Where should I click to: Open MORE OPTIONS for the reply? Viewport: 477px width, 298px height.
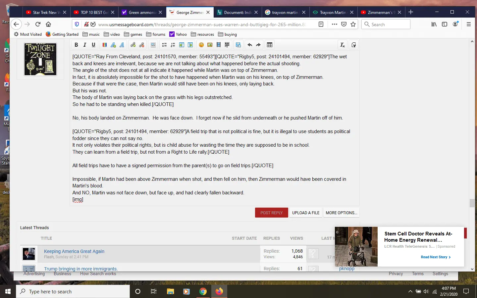[x=342, y=213]
